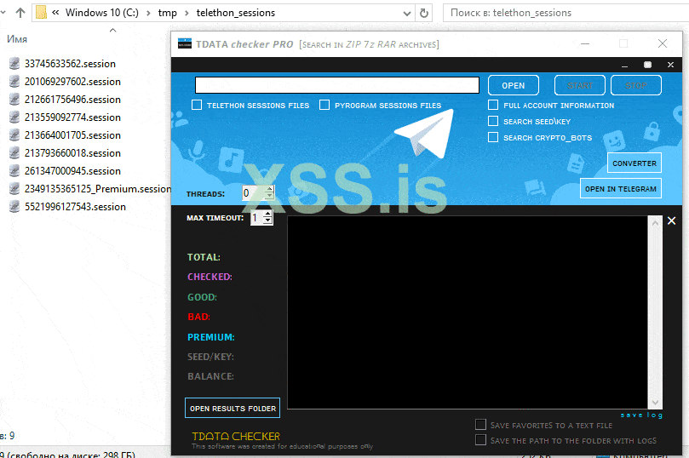689x458 pixels.
Task: Increase the Threads value with up arrow
Action: tap(269, 189)
